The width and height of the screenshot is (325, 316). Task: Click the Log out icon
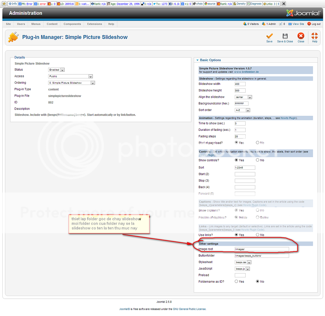click(309, 24)
